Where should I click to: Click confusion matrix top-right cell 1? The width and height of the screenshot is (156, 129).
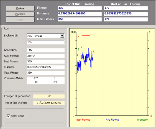click(55, 78)
